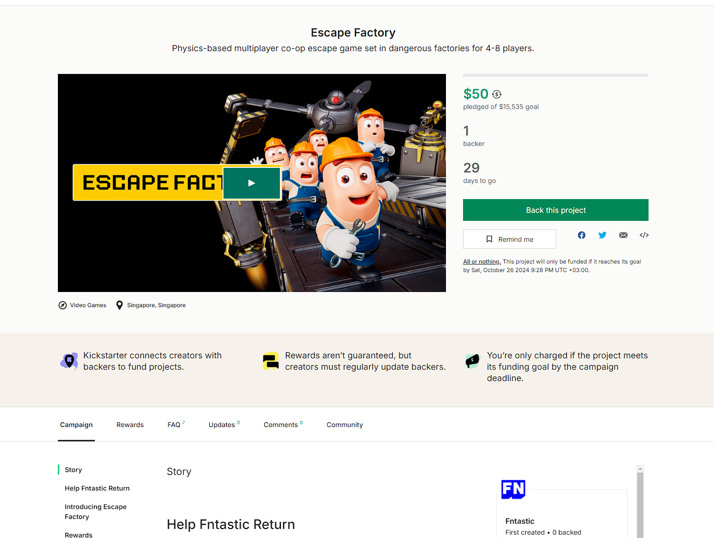
Task: Click the Remind me bookmark button
Action: pos(510,239)
